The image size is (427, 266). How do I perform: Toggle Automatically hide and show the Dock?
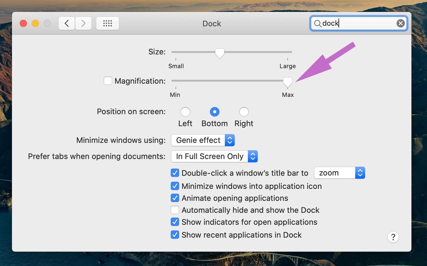[x=175, y=210]
